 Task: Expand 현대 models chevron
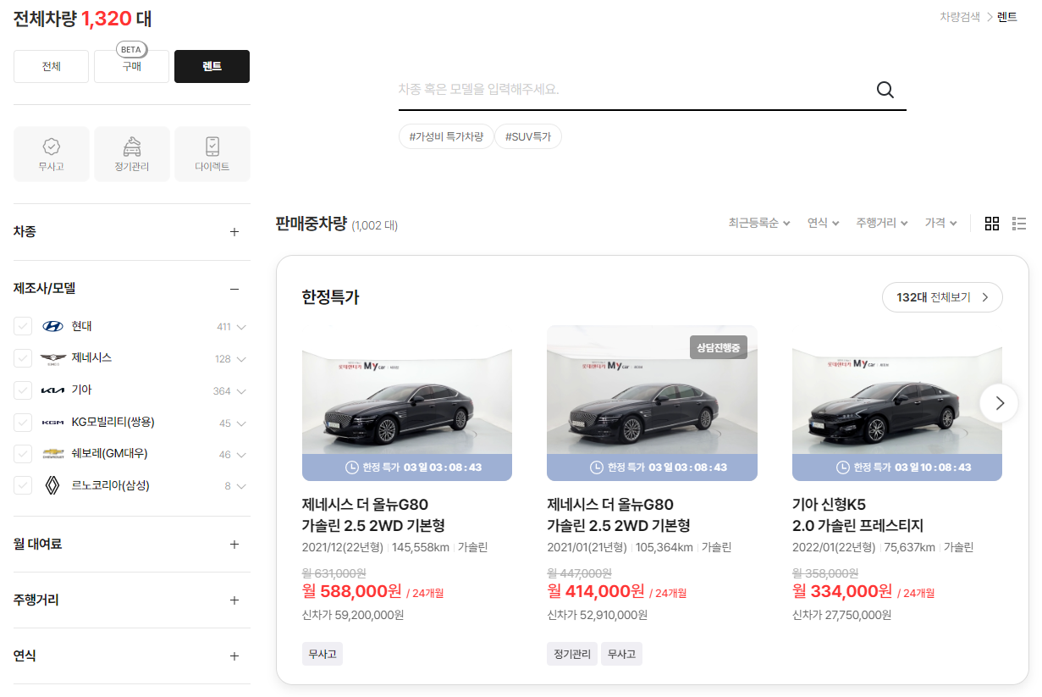tap(242, 327)
